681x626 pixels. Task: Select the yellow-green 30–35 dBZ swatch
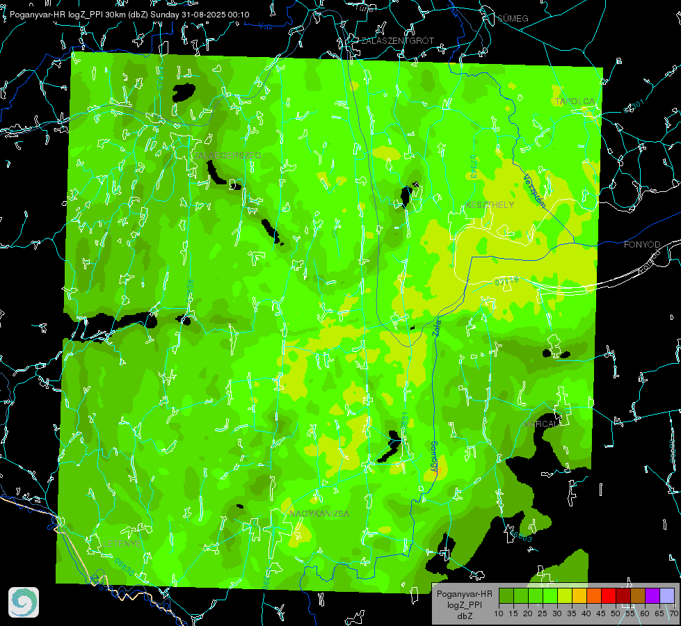(x=565, y=595)
